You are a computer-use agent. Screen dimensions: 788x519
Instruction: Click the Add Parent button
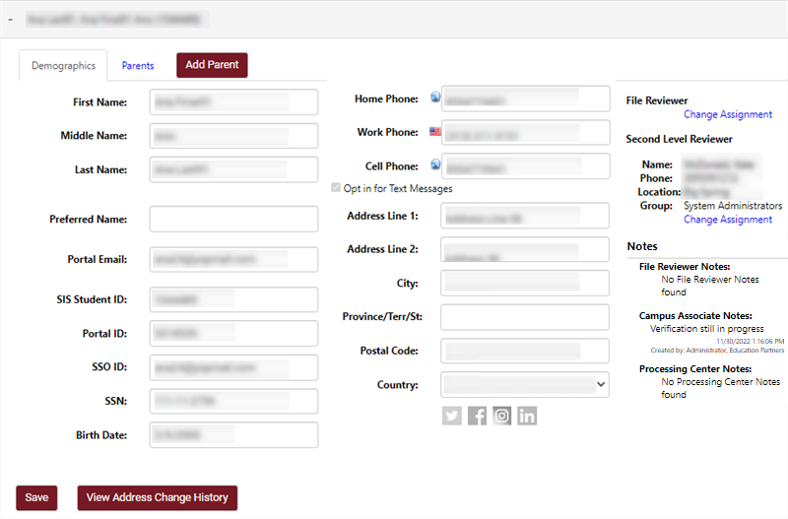(212, 65)
